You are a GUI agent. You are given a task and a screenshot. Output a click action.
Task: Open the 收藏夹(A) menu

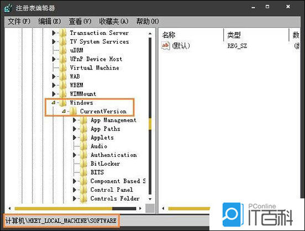(x=114, y=21)
